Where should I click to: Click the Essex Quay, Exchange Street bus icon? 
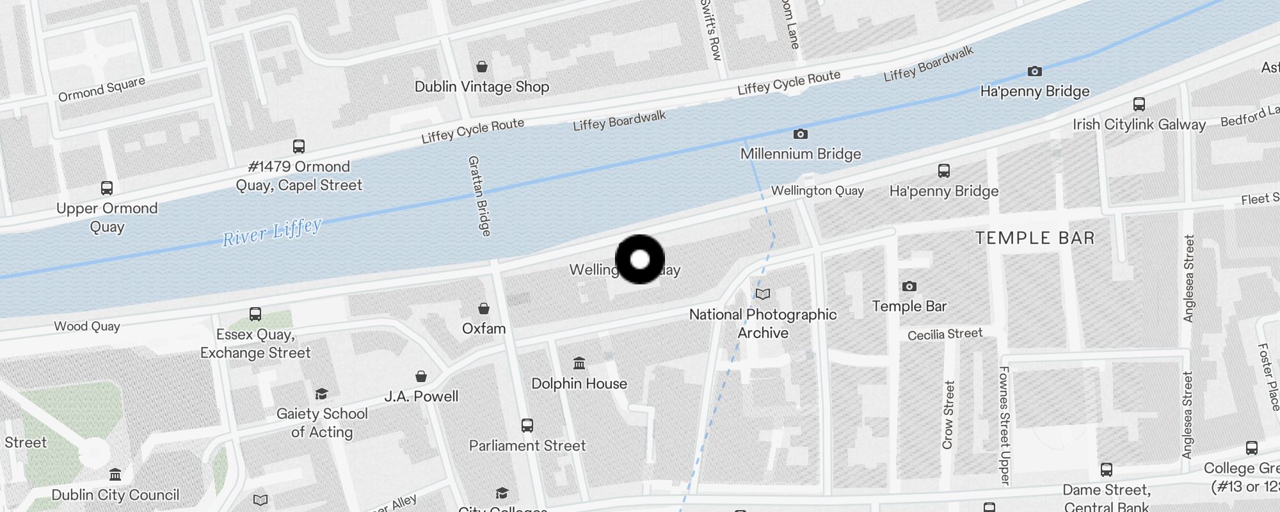255,314
